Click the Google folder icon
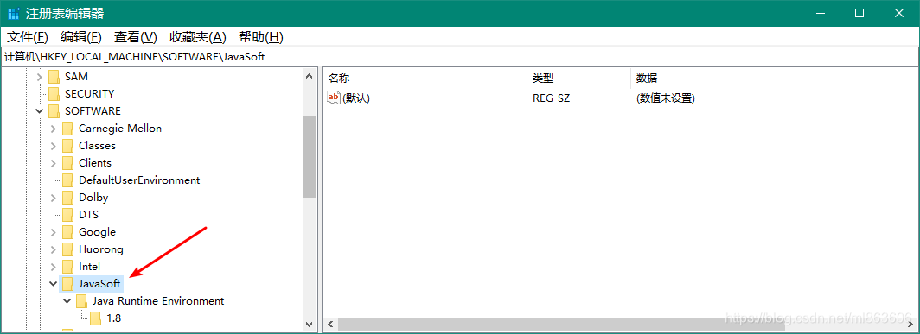Screen dimensions: 920x334 [68, 232]
